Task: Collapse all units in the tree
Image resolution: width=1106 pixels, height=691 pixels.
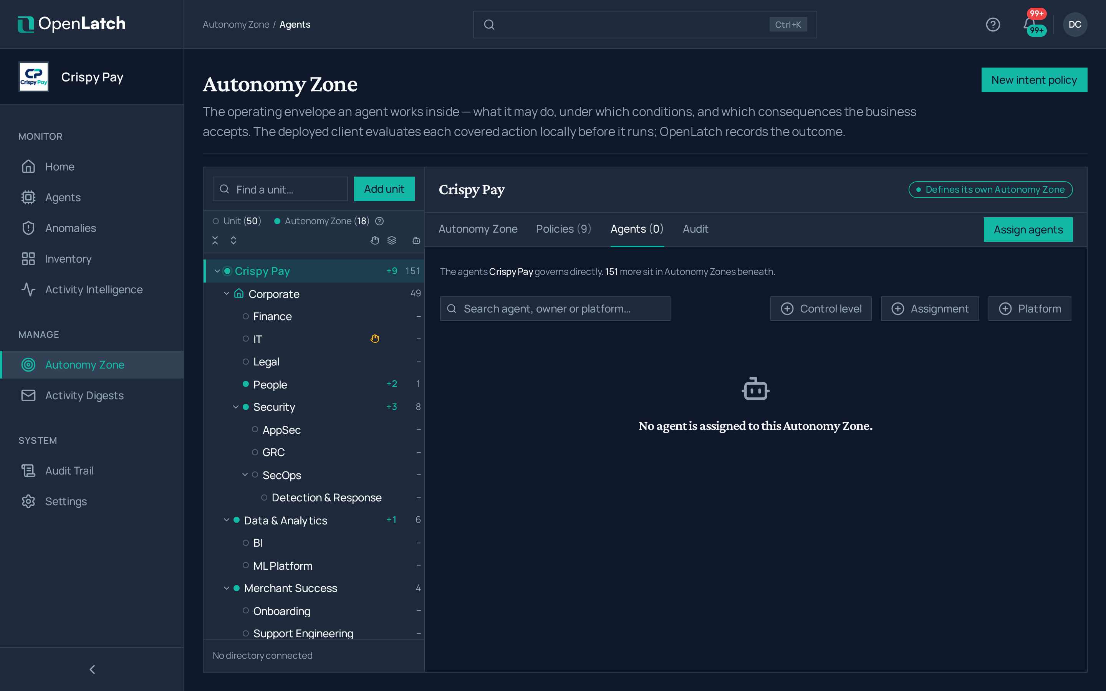Action: [215, 240]
